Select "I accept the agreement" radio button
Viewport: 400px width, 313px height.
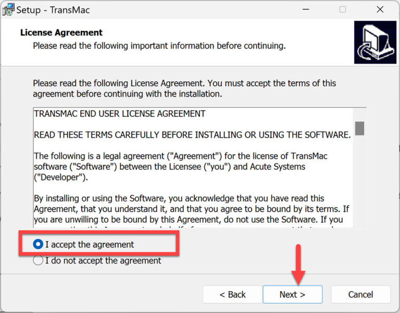[38, 244]
